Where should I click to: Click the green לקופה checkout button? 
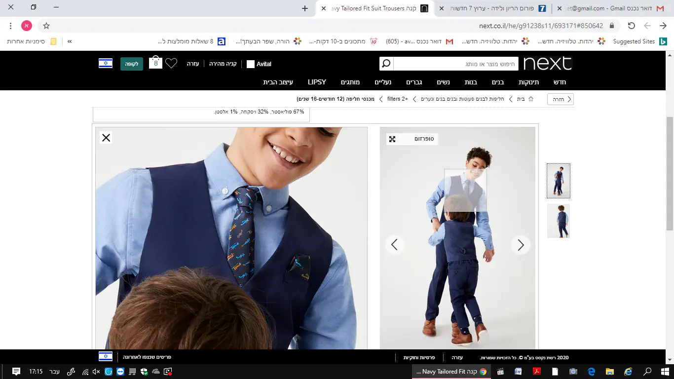(x=132, y=64)
